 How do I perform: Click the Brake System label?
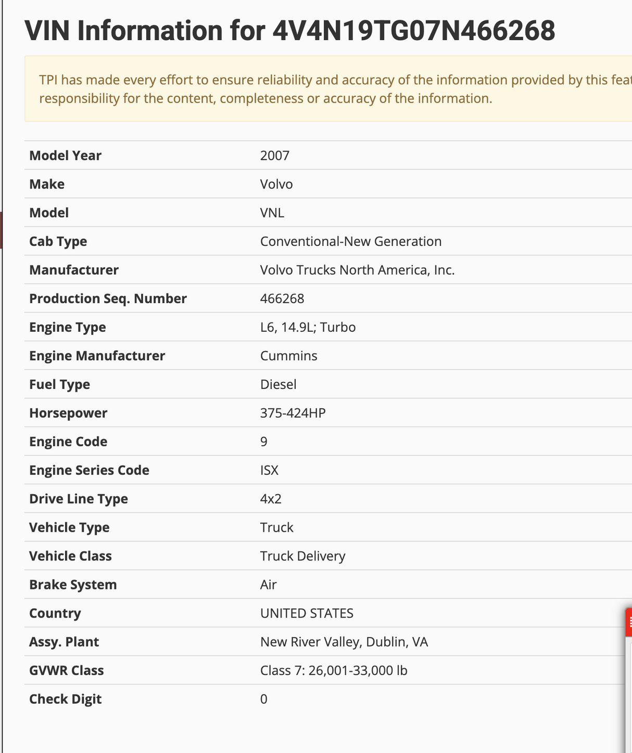(73, 585)
